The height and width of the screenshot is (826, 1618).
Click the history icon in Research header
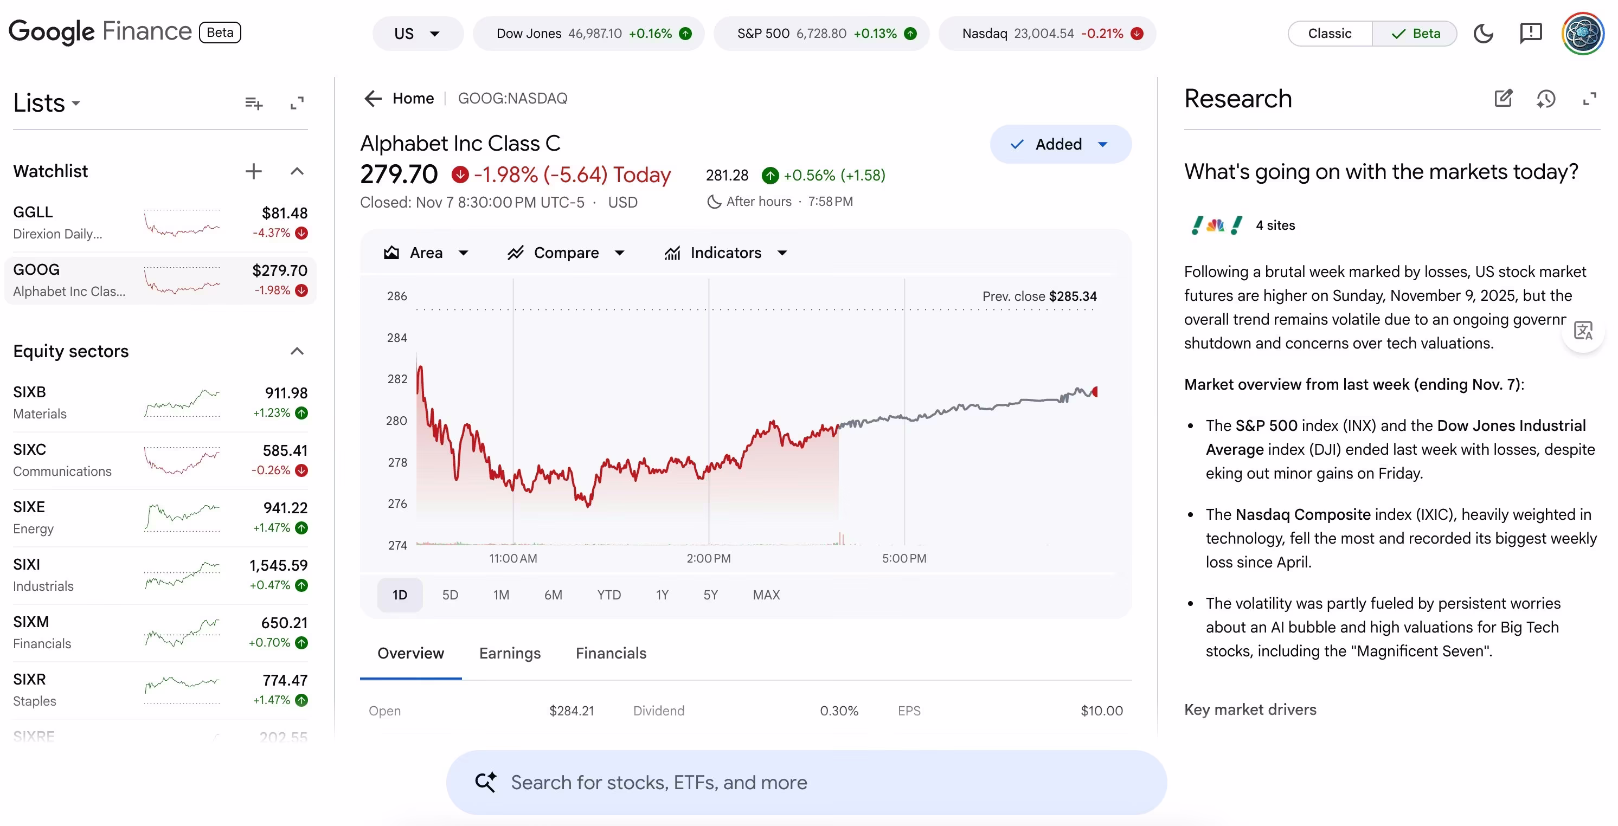tap(1546, 99)
